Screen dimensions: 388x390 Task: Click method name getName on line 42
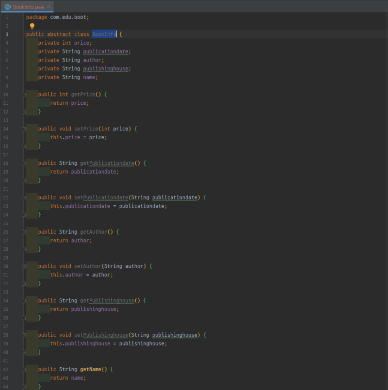91,369
